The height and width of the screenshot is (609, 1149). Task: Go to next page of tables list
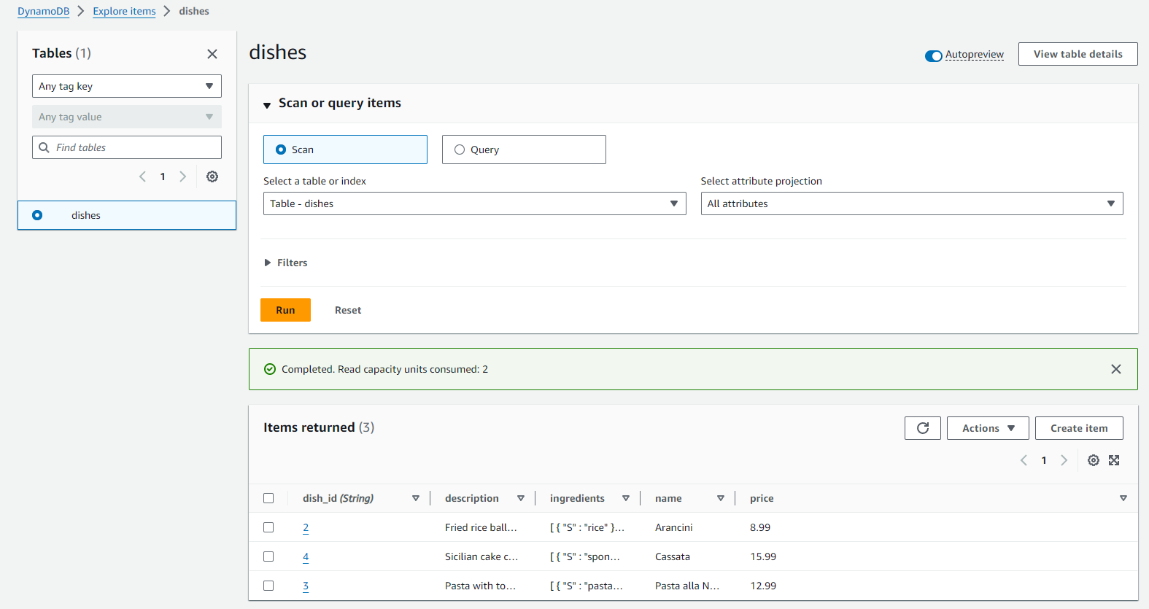tap(183, 177)
